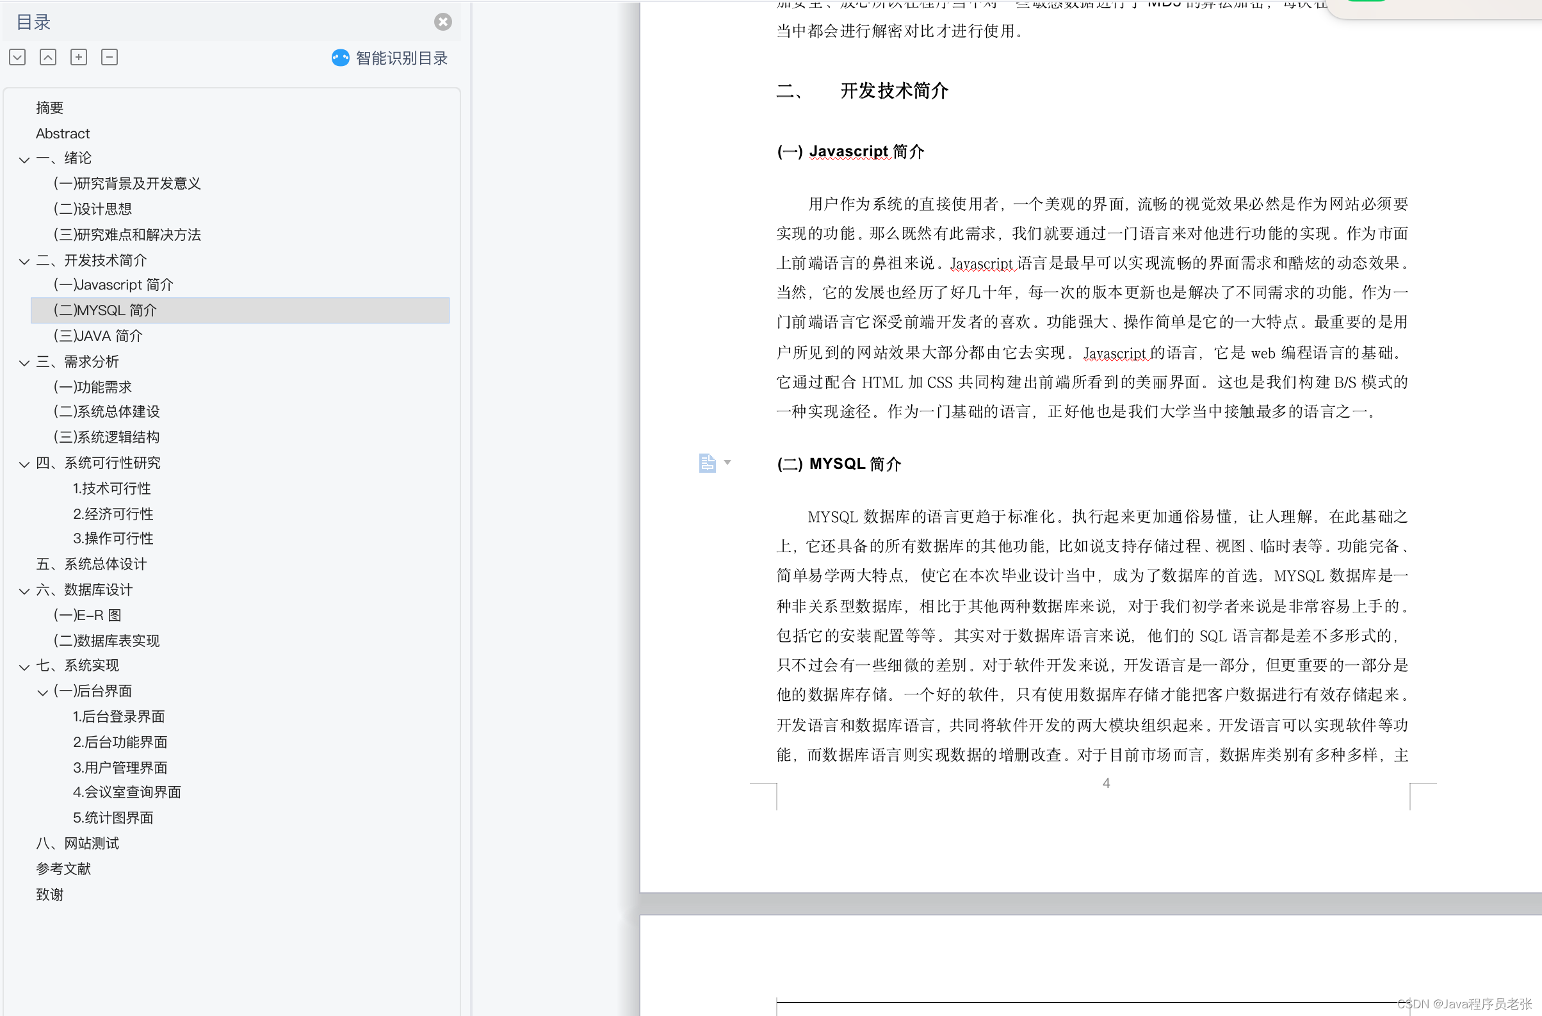The height and width of the screenshot is (1016, 1542).
Task: Click the plus box outline toolbar icon
Action: tap(78, 57)
